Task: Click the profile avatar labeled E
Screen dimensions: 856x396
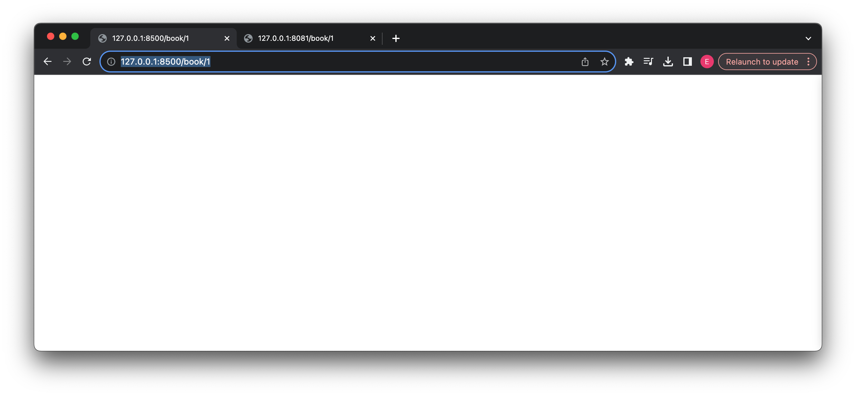Action: [707, 62]
